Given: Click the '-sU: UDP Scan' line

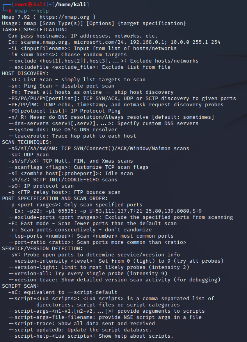Looking at the screenshot, I should click(28, 155).
